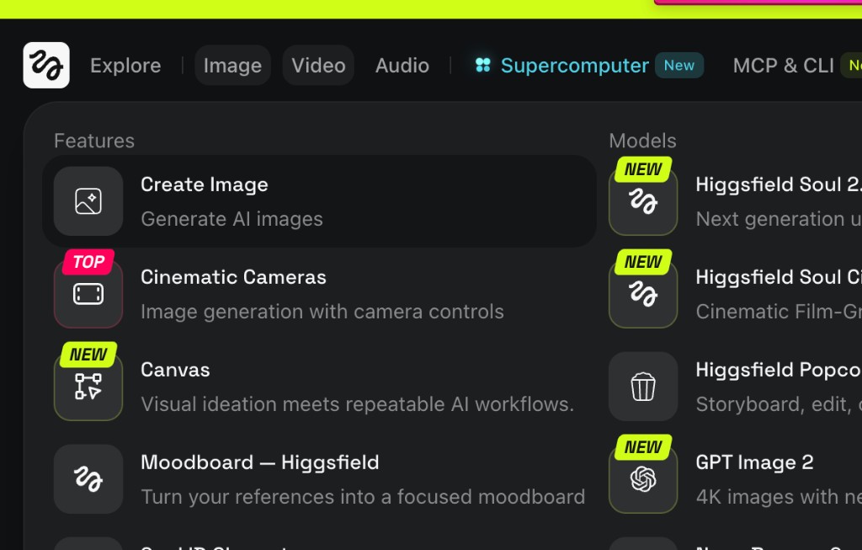Open Supercomputer from the navigation bar
Screen dimensions: 862x550
(x=574, y=66)
